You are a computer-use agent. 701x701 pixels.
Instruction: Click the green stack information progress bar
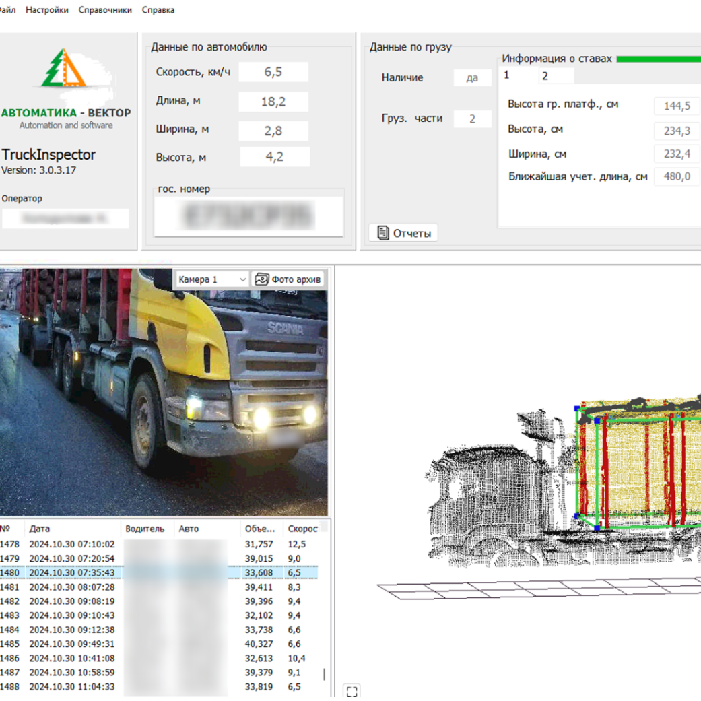coord(658,59)
